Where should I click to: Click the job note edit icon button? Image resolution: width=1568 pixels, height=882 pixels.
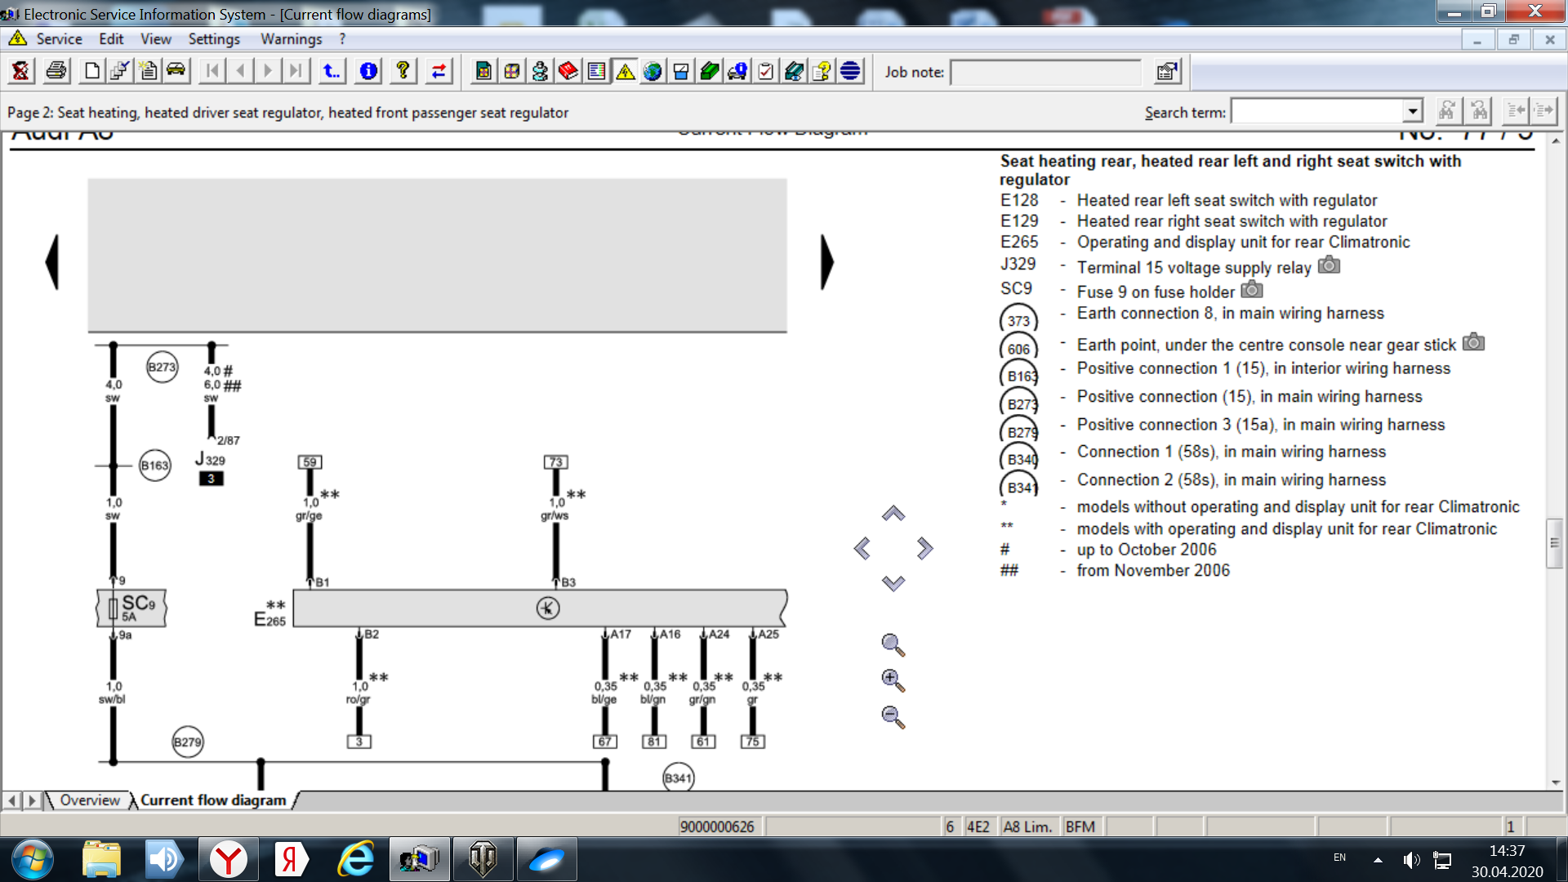click(x=1168, y=72)
